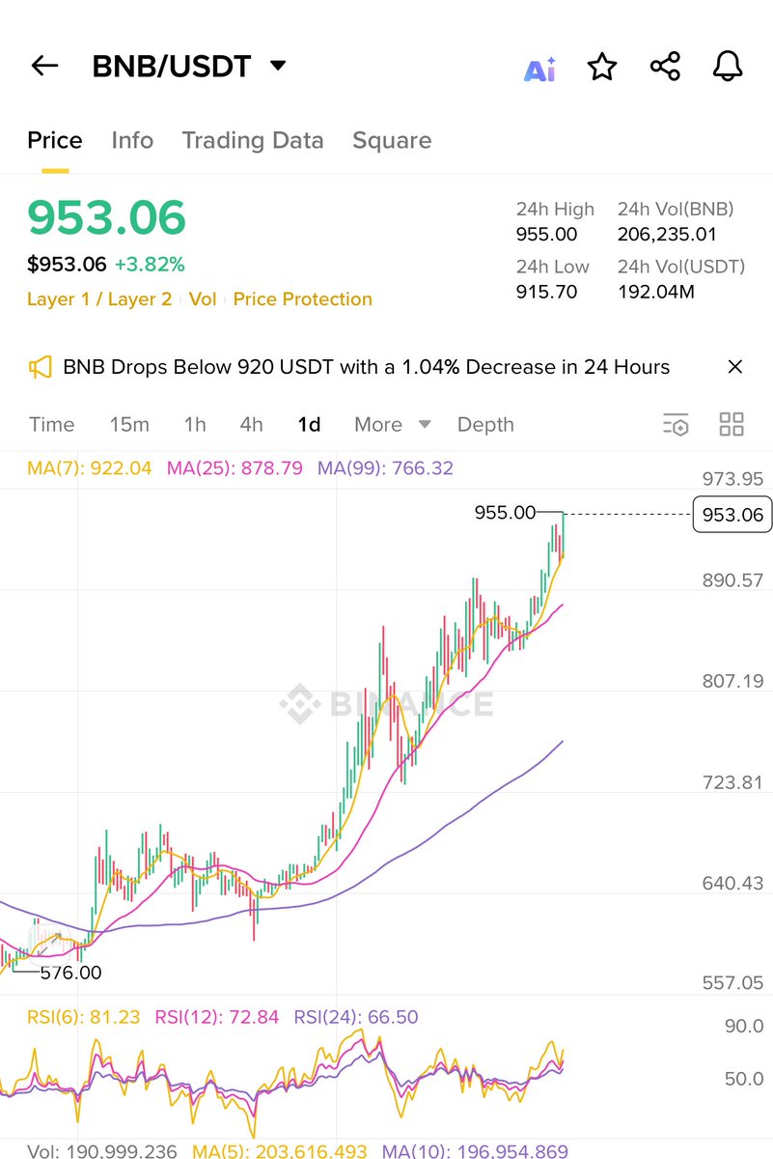
Task: Select the 15m chart interval
Action: pos(129,425)
